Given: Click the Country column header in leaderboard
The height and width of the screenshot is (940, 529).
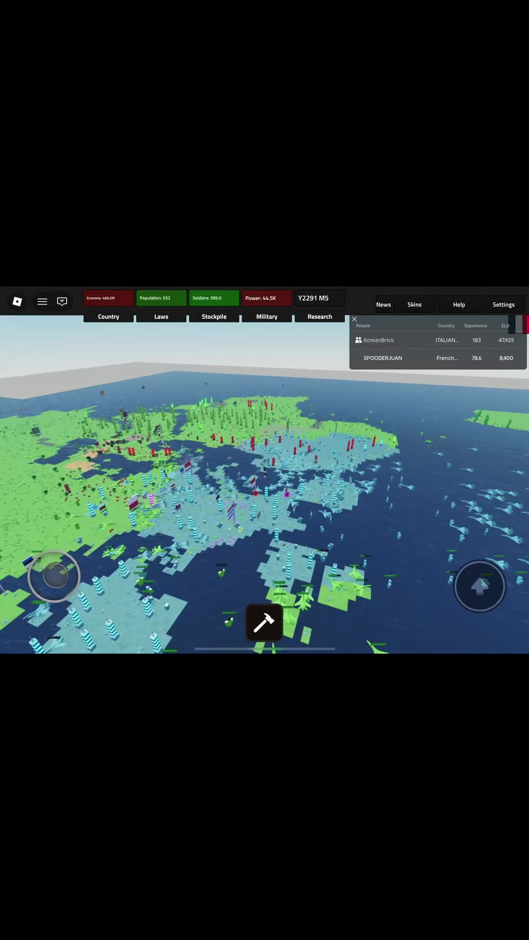Looking at the screenshot, I should 446,326.
